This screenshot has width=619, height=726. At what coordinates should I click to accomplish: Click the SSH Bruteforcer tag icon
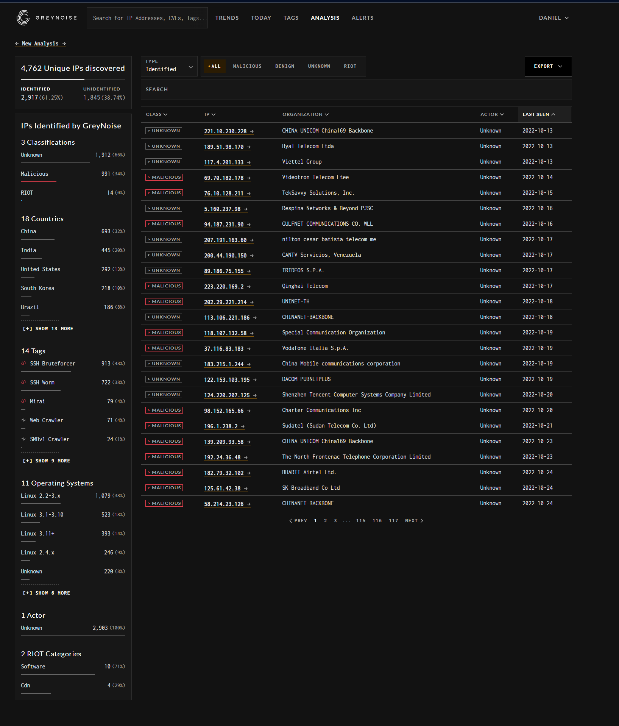[x=23, y=363]
